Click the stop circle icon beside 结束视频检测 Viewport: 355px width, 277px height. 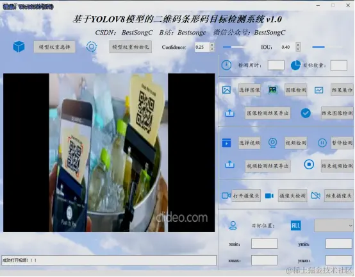[x=309, y=164]
